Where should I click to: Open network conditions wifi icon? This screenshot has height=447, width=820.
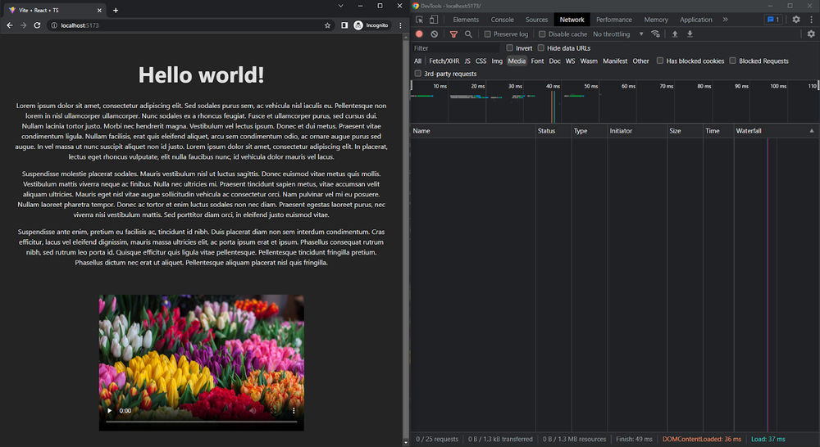pos(655,34)
